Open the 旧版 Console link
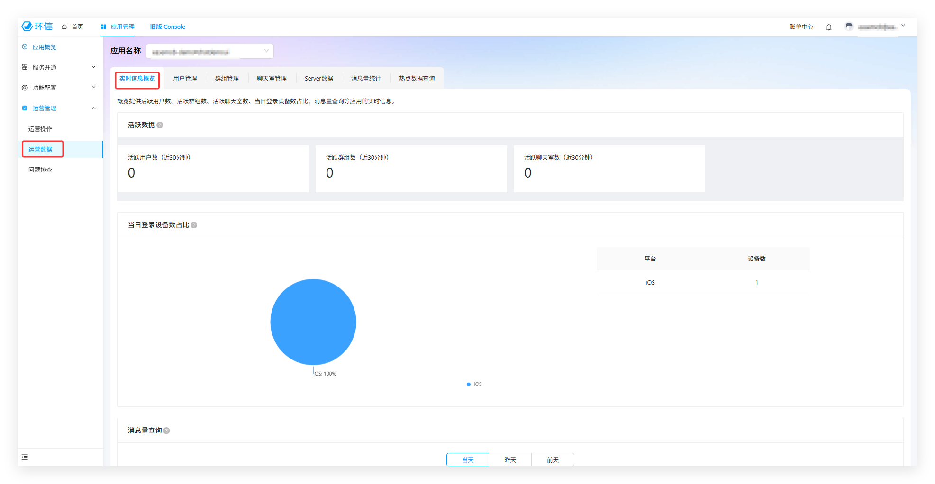935x484 pixels. pyautogui.click(x=168, y=27)
